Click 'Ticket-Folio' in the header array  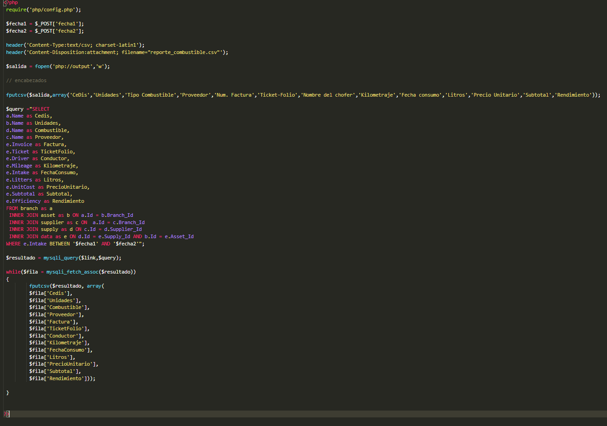pyautogui.click(x=279, y=95)
